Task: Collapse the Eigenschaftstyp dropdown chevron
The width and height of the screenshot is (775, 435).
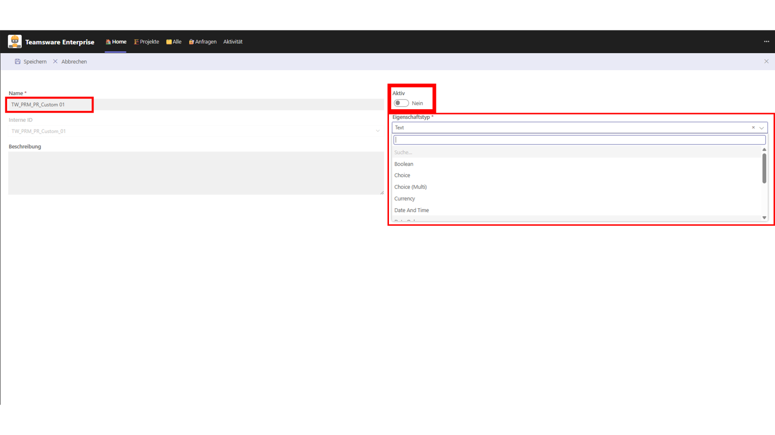Action: click(x=761, y=128)
